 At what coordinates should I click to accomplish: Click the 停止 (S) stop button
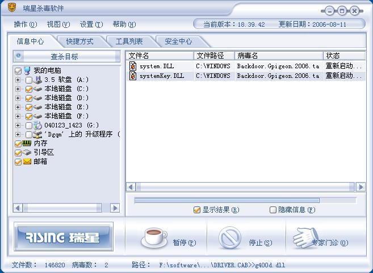(246, 238)
